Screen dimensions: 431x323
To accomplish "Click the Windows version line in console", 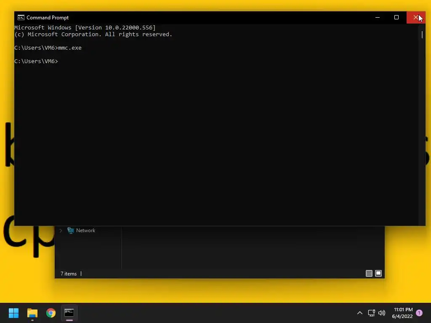I will pos(85,27).
